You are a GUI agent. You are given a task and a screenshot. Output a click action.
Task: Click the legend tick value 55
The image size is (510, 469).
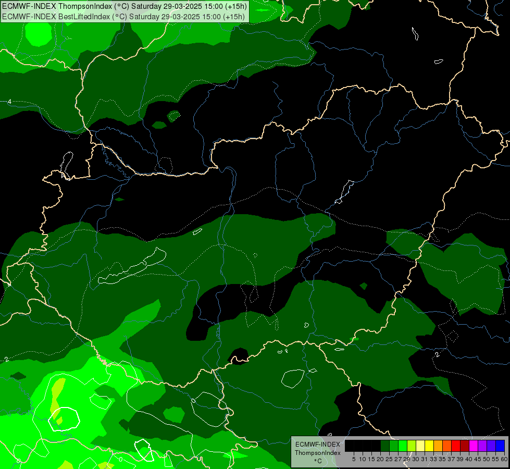496,459
